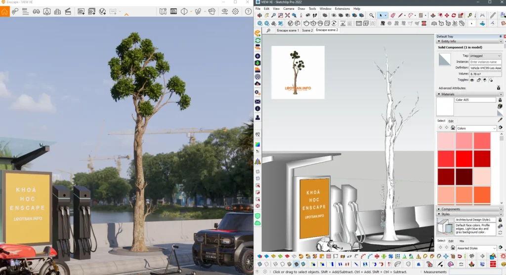This screenshot has height=275, width=506.
Task: Toggle the cast shadows icon
Action: click(491, 80)
